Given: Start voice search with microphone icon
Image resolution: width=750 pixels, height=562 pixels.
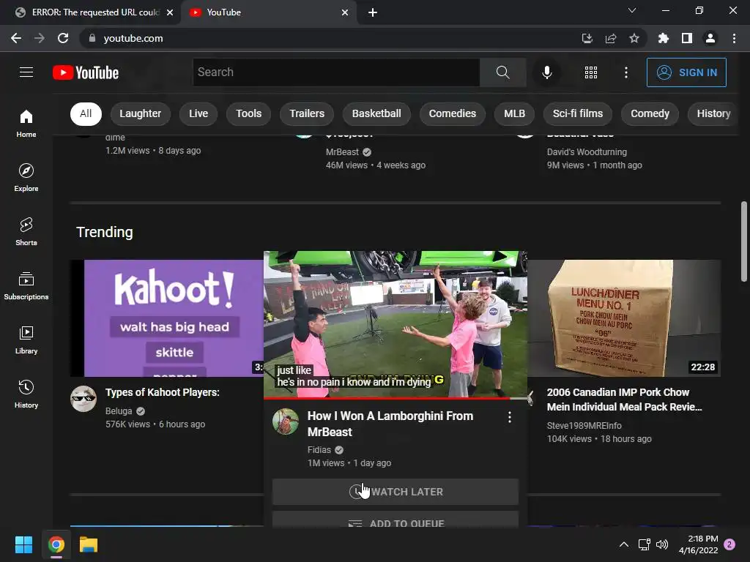Looking at the screenshot, I should point(546,72).
